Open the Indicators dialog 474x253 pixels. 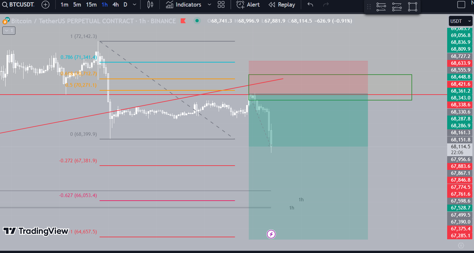[184, 5]
